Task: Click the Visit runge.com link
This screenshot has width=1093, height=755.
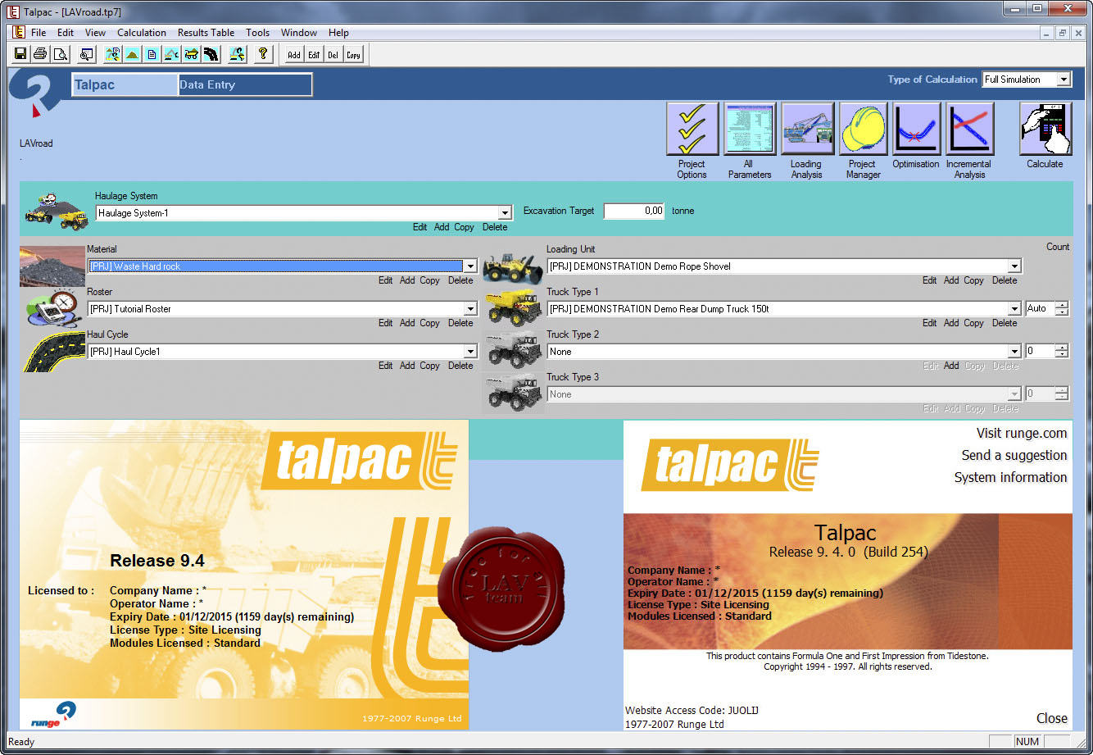Action: point(1022,434)
